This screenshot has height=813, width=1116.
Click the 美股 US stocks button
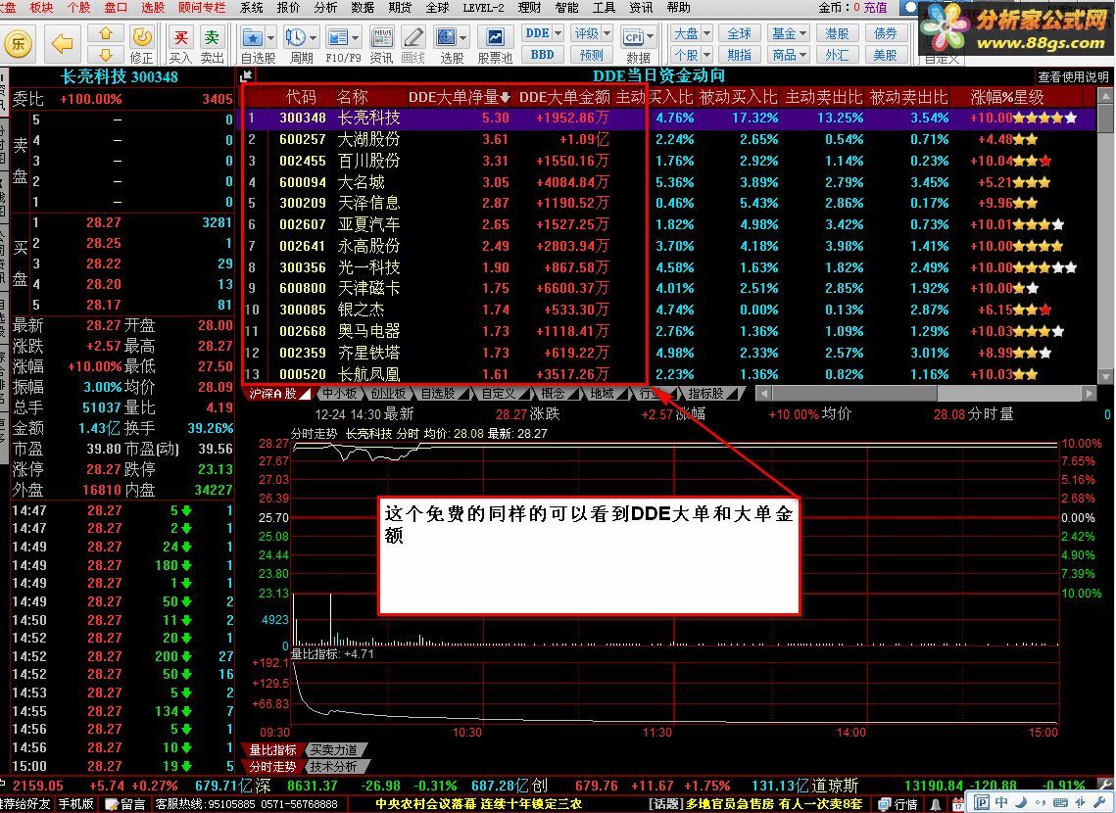(x=886, y=54)
